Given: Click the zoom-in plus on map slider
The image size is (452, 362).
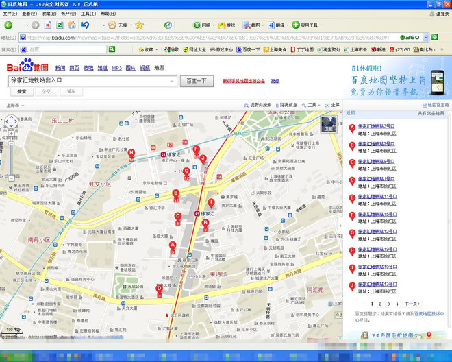Looking at the screenshot, I should 11,134.
